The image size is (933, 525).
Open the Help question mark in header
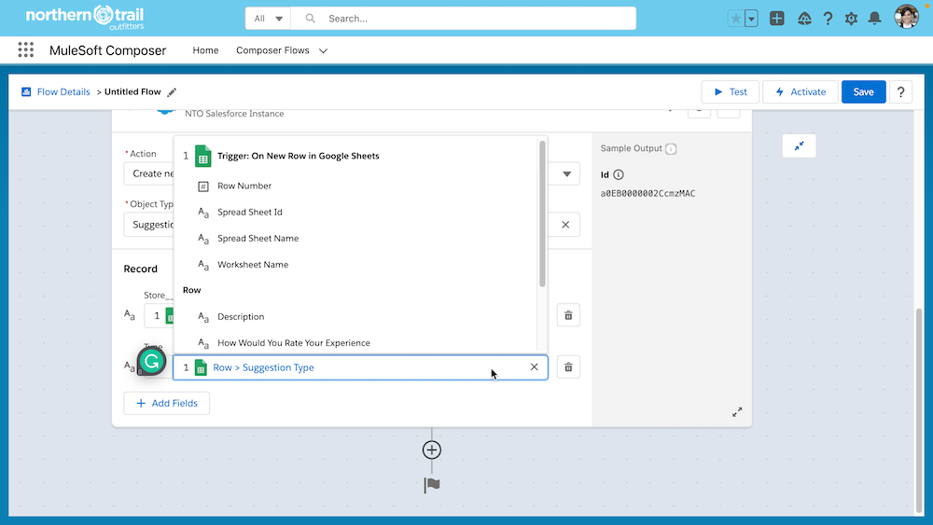click(x=828, y=19)
